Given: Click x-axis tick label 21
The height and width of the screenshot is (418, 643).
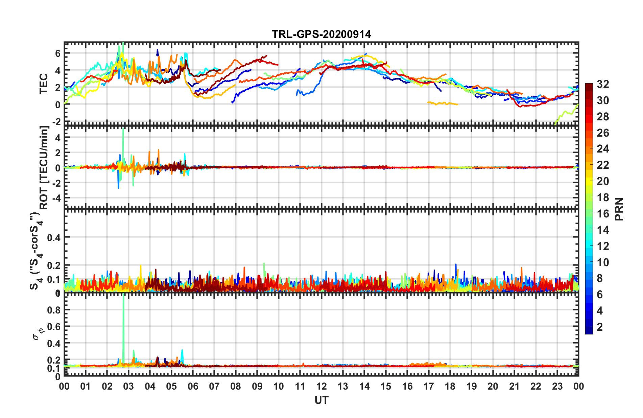Looking at the screenshot, I should pyautogui.click(x=515, y=386).
